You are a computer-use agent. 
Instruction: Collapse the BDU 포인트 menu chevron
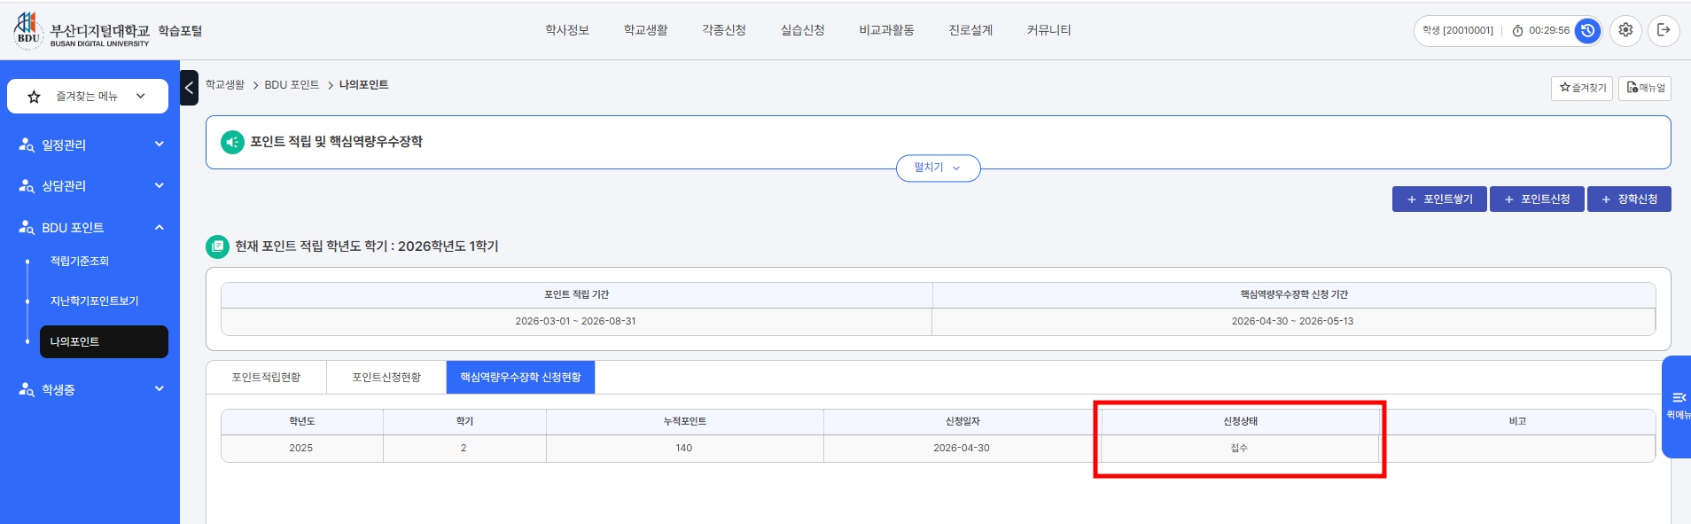(x=159, y=227)
